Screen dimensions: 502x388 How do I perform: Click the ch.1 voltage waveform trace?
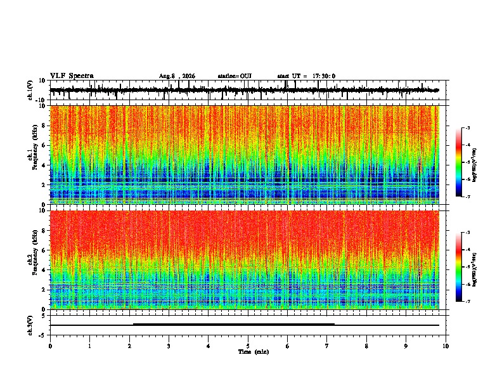pos(244,90)
